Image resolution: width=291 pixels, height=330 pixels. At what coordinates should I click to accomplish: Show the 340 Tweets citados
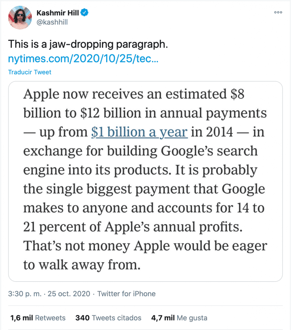(108, 318)
